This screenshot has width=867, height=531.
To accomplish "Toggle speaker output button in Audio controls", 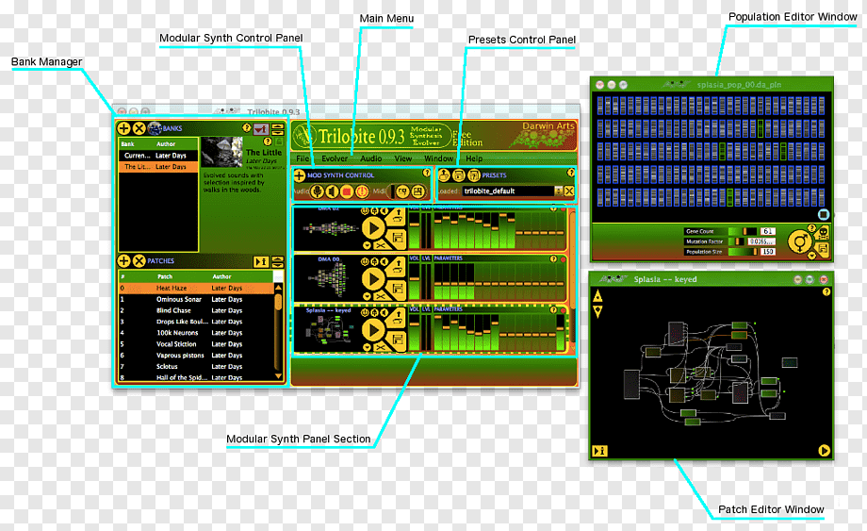I will [x=332, y=191].
